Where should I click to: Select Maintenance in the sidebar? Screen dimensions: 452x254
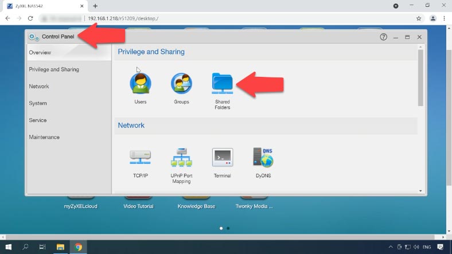69,137
